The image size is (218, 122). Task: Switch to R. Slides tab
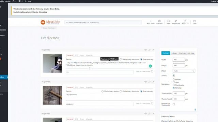174,53
